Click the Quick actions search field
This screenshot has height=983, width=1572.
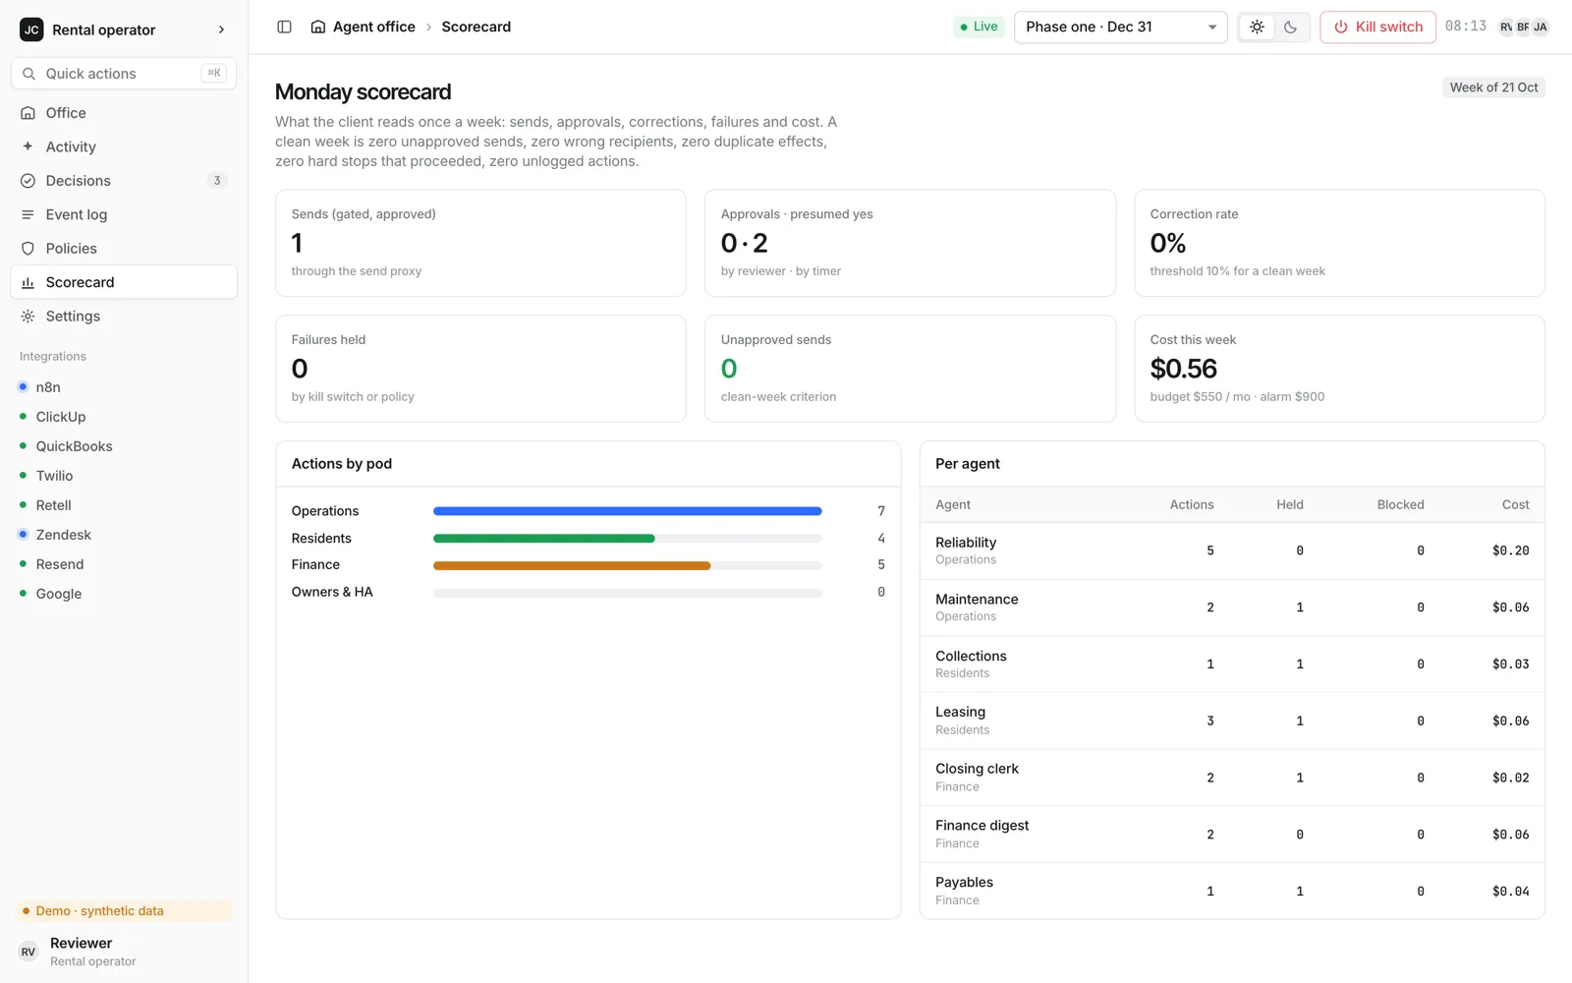(x=124, y=74)
